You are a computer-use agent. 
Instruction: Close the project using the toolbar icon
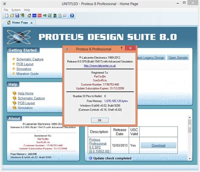coord(22,16)
